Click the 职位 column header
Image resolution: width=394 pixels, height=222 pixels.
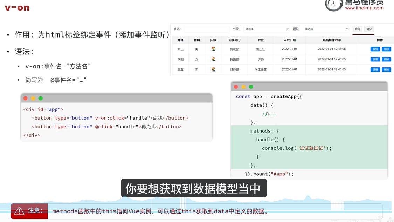[x=261, y=40]
